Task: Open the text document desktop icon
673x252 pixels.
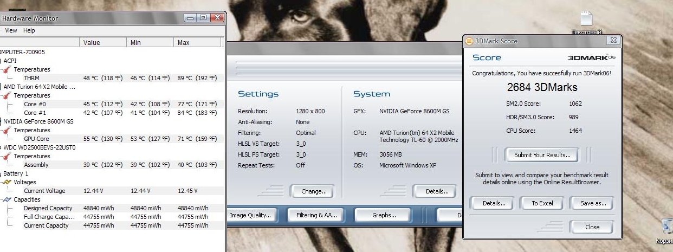Action: (586, 22)
